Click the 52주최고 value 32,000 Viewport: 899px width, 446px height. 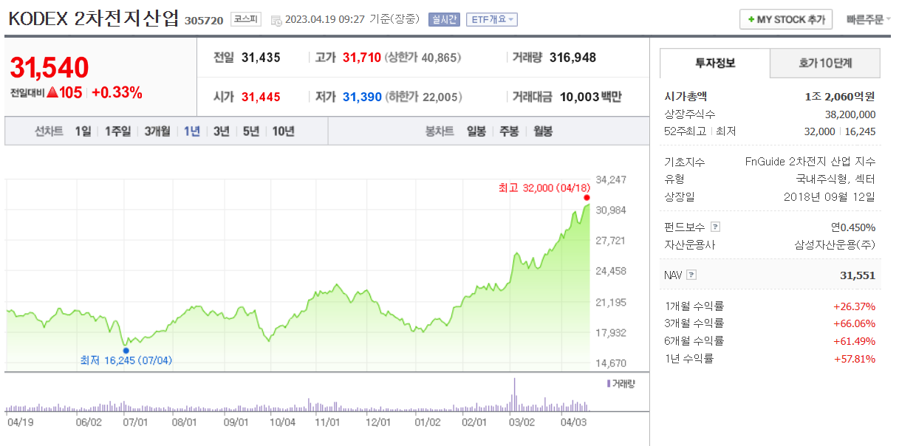[819, 131]
